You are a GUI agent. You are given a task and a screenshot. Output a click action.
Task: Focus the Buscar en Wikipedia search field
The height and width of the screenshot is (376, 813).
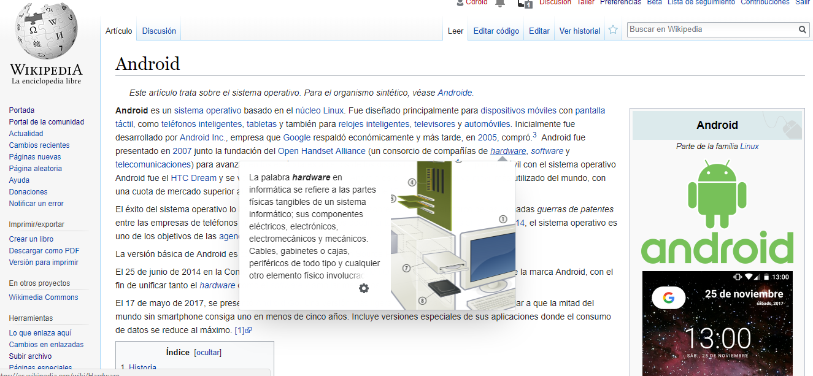712,29
